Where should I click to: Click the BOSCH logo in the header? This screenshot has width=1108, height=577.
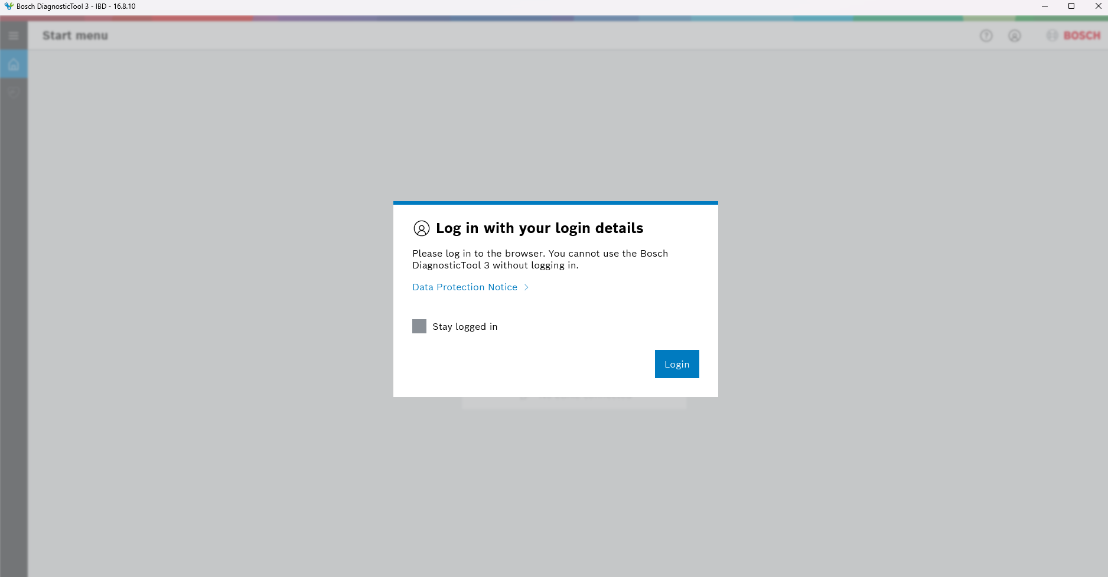(1074, 35)
